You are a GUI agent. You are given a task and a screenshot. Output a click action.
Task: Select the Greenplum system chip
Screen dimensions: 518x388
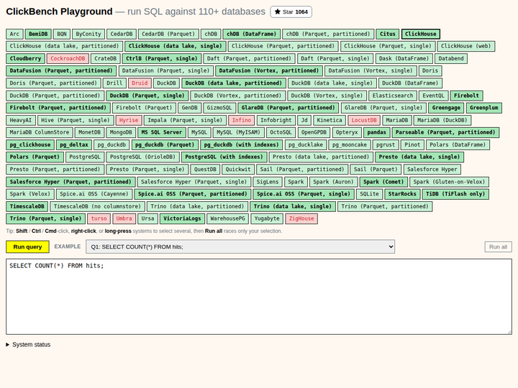(484, 108)
